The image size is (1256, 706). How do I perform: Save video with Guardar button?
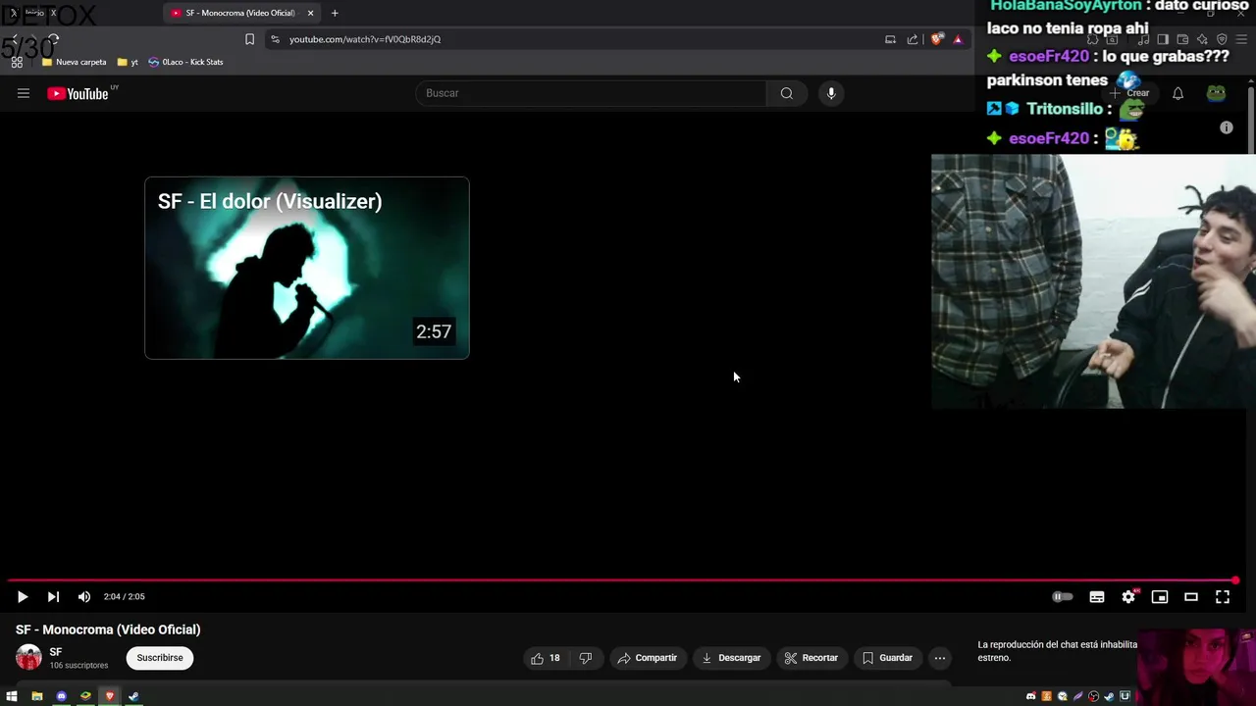[887, 658]
